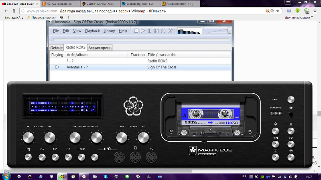The image size is (321, 180).
Task: Click the deck button under the underlined down-triangle symbol
Action: click(x=275, y=157)
